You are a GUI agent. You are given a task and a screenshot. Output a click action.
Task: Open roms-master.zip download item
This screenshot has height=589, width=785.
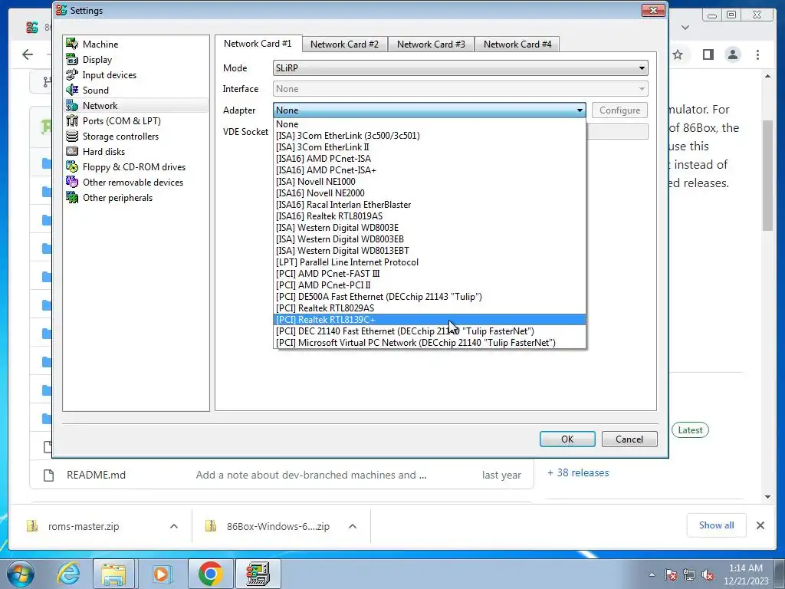coord(84,526)
